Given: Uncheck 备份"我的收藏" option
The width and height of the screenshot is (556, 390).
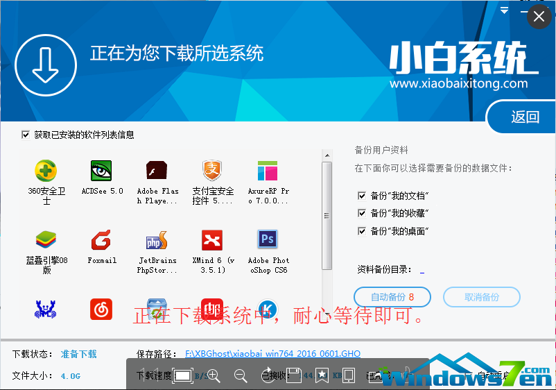Looking at the screenshot, I should tap(362, 213).
